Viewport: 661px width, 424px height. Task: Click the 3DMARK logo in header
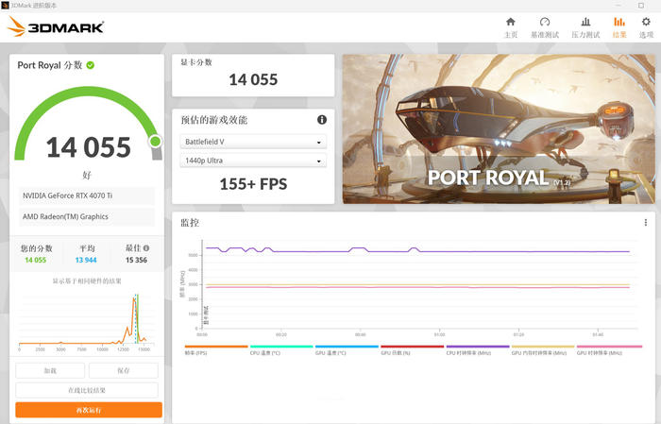click(x=56, y=27)
